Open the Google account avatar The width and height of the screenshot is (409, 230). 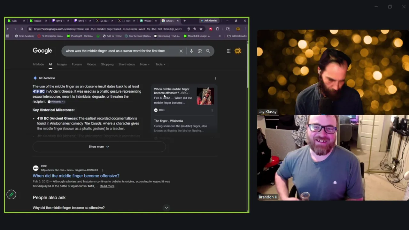[238, 51]
